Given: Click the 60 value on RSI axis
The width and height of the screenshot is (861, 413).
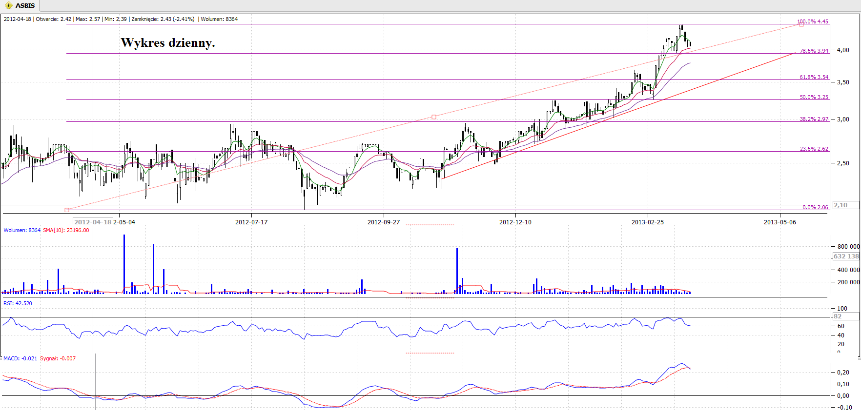Looking at the screenshot, I should pos(840,326).
